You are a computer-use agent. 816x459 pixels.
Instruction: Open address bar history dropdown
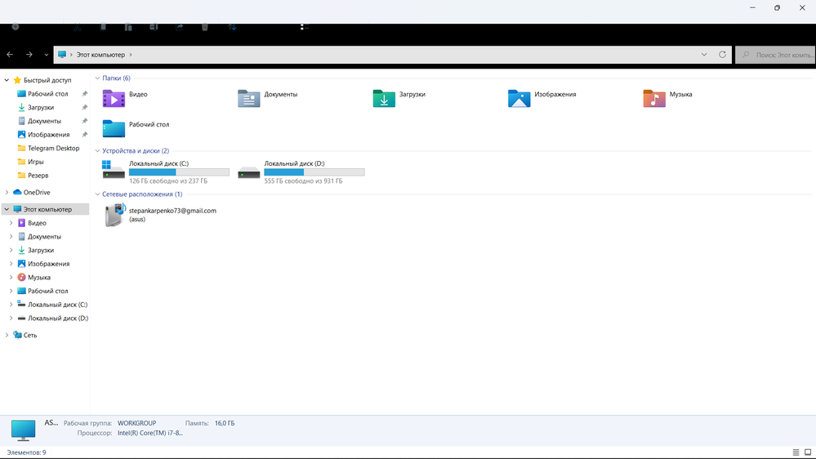[x=704, y=54]
